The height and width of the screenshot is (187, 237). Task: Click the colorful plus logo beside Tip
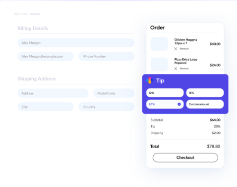coord(150,80)
